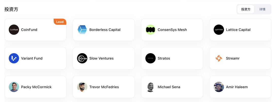Click the Variant Fund blue logo

pyautogui.click(x=14, y=58)
